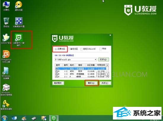Click the partition list scroll-up arrow

[x=107, y=65]
